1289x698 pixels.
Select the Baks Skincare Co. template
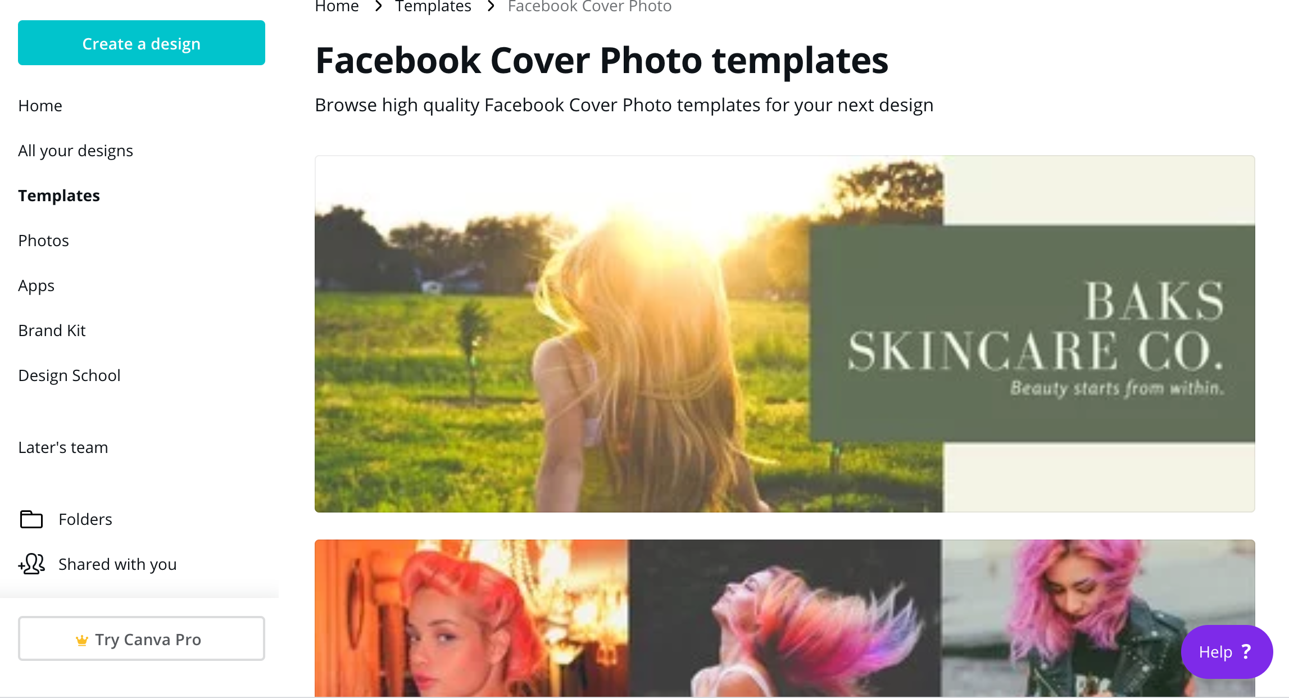coord(784,334)
